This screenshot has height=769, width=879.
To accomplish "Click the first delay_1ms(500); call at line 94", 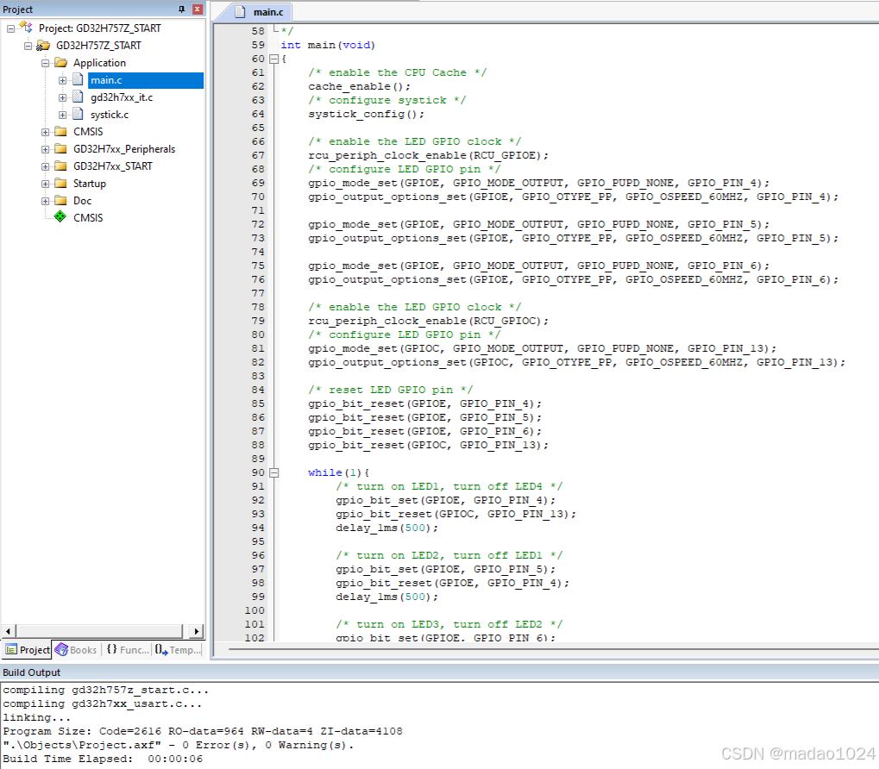I will coord(386,528).
